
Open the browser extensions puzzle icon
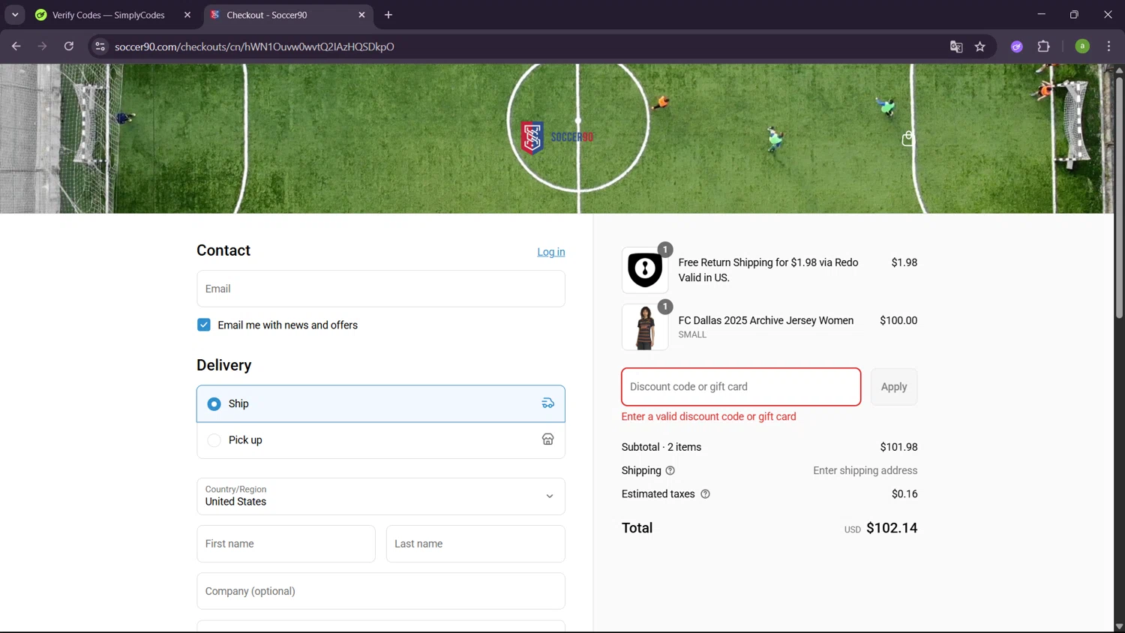coord(1043,46)
